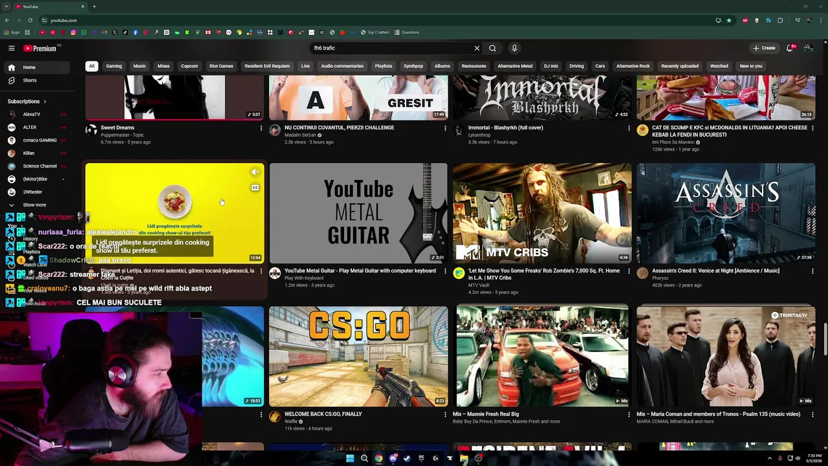Bookmark this page with the star icon
The height and width of the screenshot is (466, 828).
(x=729, y=20)
